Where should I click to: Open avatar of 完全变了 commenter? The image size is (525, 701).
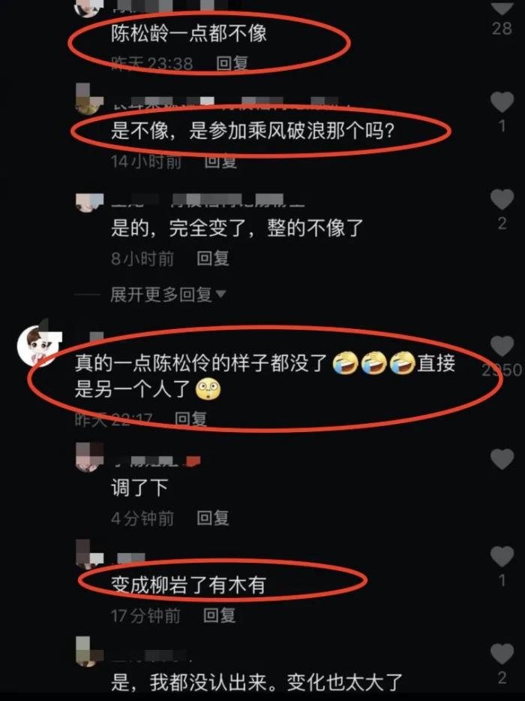pos(89,202)
